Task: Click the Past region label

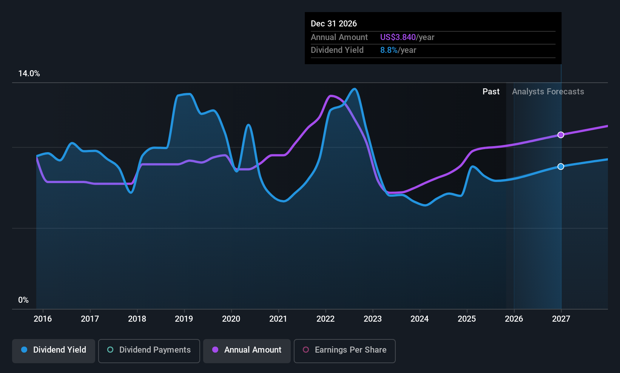Action: pos(491,92)
